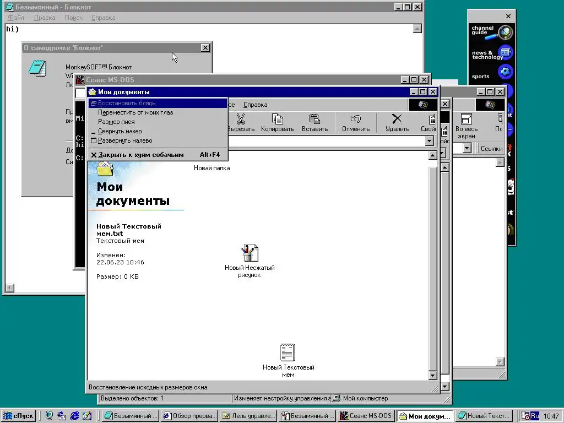Screen dimensions: 564x423
Task: Open the Справка menu in Блокнот
Action: click(x=103, y=18)
